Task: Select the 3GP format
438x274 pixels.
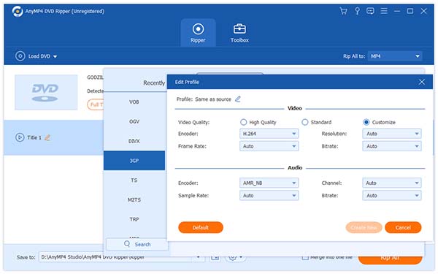Action: coord(134,161)
